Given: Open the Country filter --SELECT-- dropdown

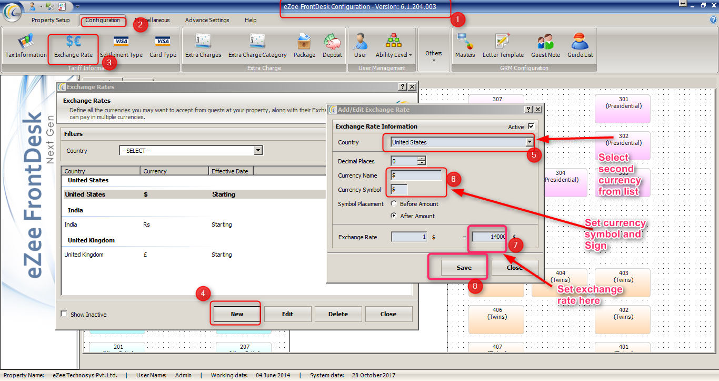Looking at the screenshot, I should pyautogui.click(x=258, y=151).
